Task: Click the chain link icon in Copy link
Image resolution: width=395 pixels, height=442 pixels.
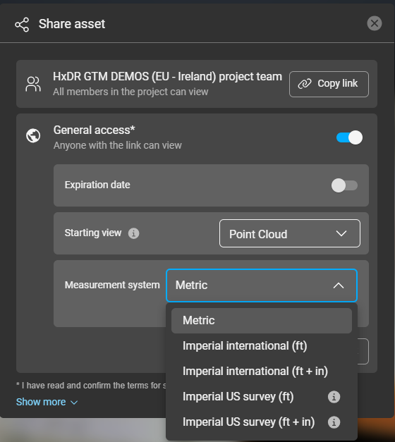Action: pyautogui.click(x=305, y=84)
